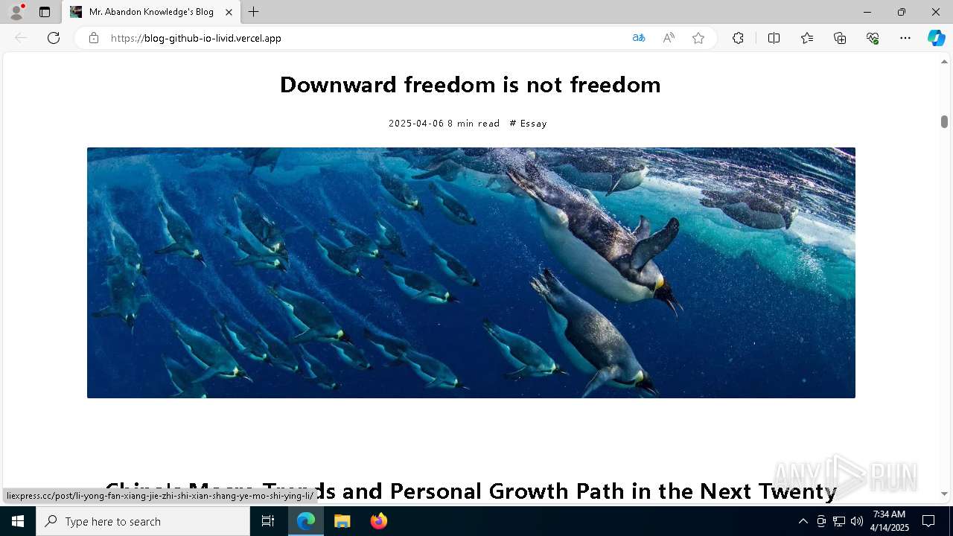
Task: Open Browser essentials heart icon
Action: point(873,38)
